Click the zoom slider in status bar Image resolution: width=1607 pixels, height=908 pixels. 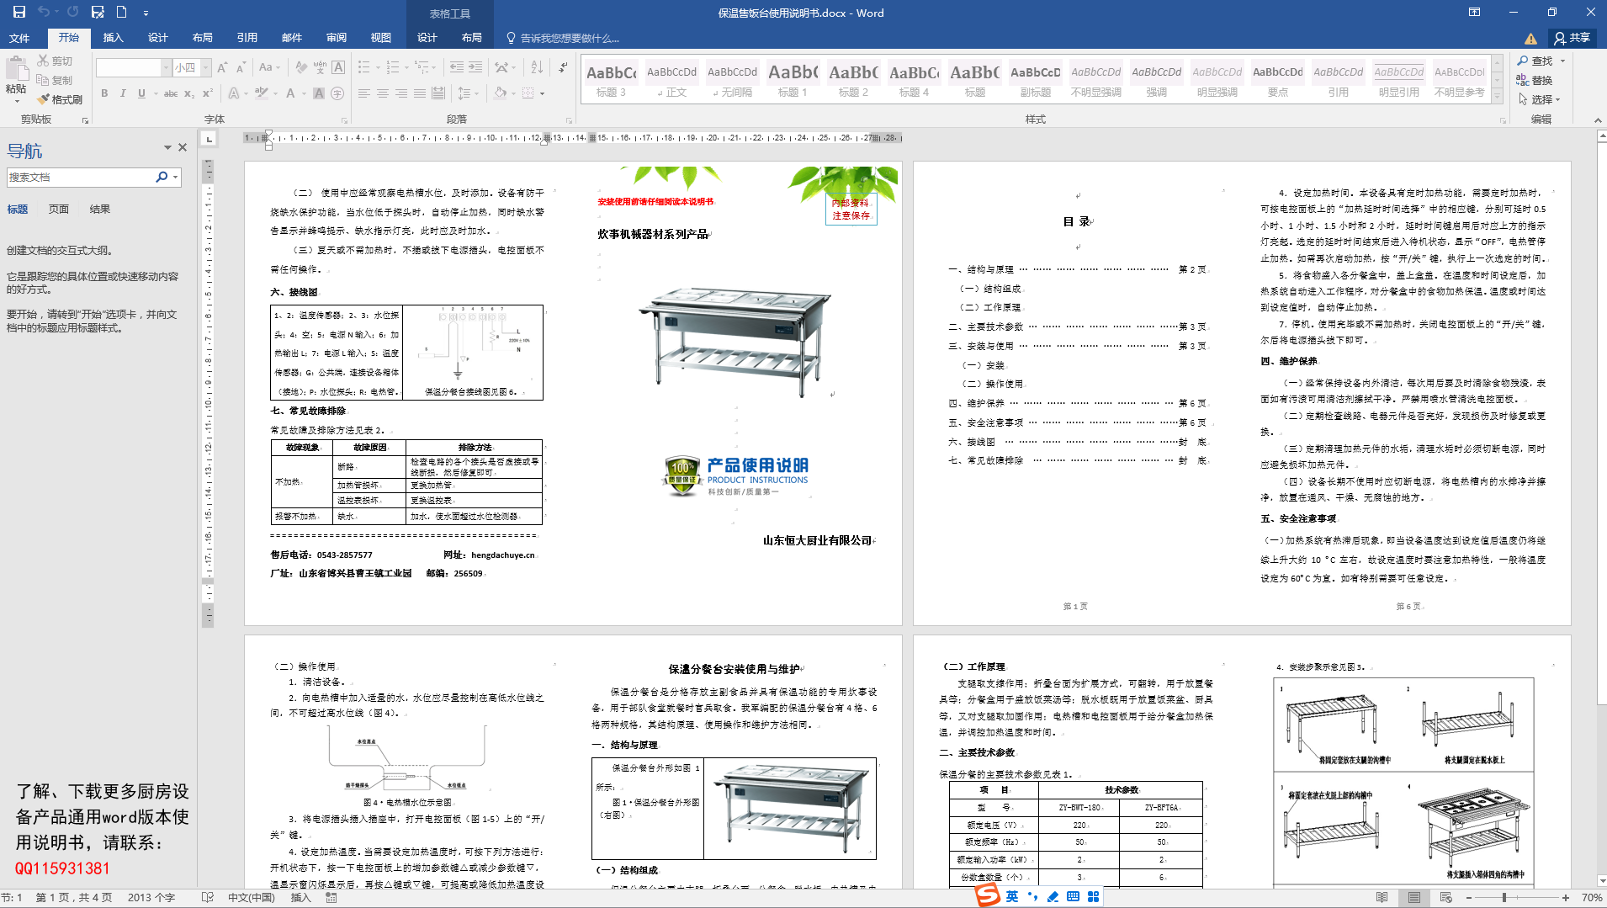[1506, 898]
